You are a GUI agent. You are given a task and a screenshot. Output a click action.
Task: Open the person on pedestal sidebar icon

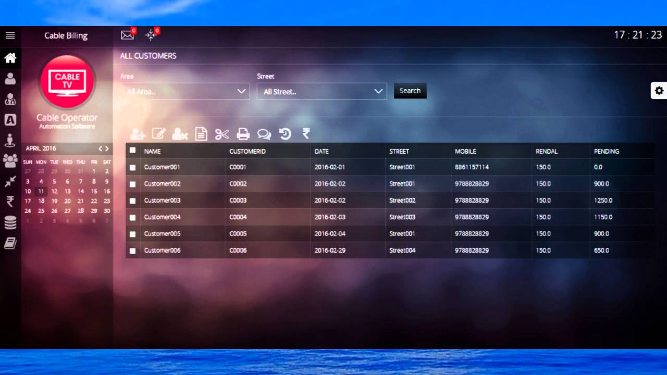click(x=10, y=140)
